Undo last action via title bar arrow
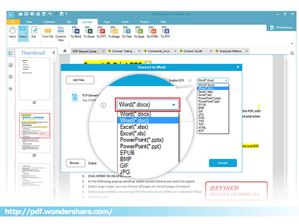This screenshot has width=299, height=224. click(x=50, y=14)
